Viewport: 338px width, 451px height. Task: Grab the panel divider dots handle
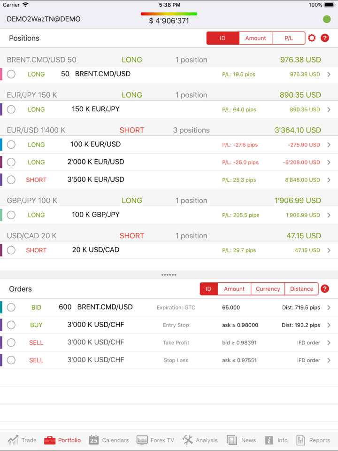pos(169,275)
